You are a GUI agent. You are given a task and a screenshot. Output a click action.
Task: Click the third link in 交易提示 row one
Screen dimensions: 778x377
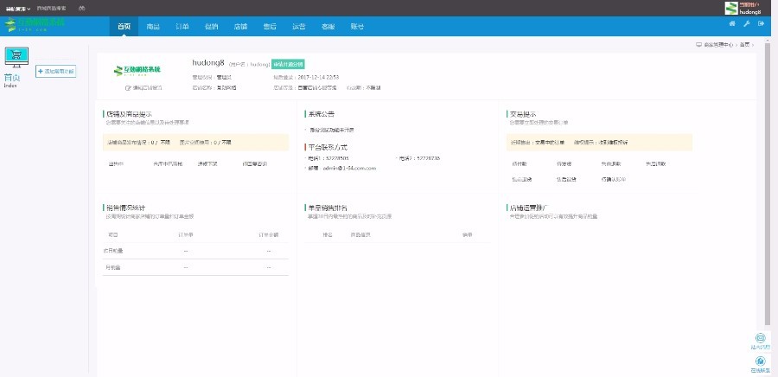click(611, 163)
